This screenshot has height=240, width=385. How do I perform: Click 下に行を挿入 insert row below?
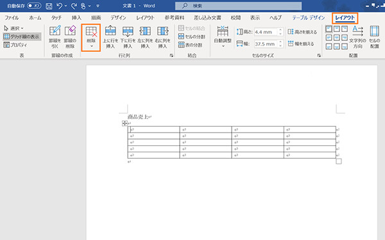[128, 36]
